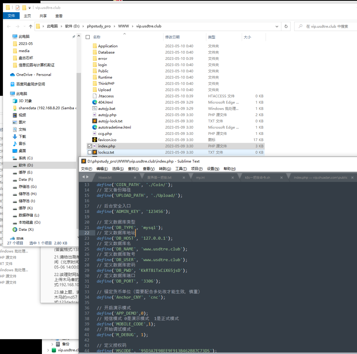Select the ThinkPHP folder row
Screen dimensions: 357x354
[x=176, y=84]
